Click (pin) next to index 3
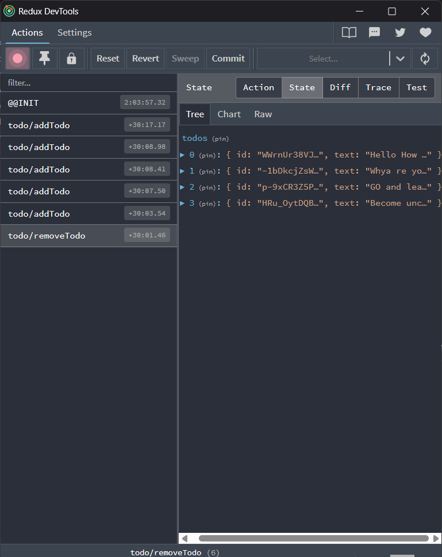The width and height of the screenshot is (442, 557). click(x=207, y=203)
